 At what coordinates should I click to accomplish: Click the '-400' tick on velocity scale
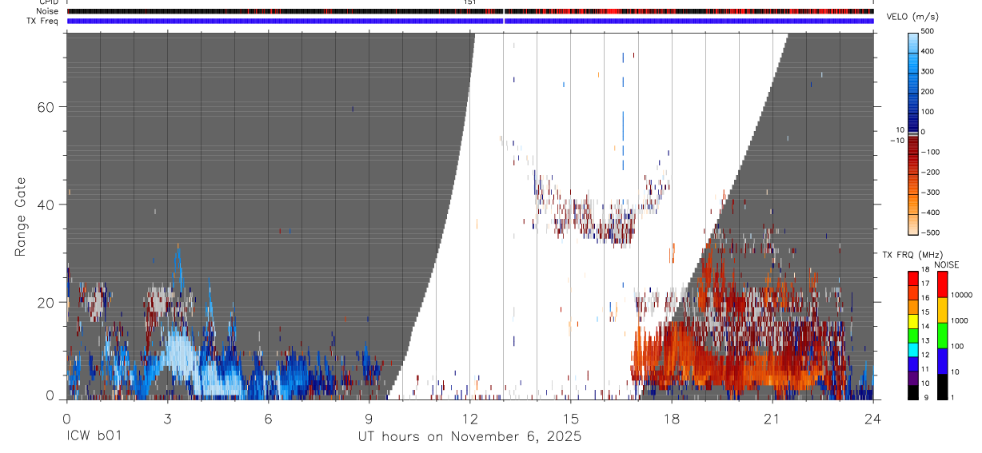click(932, 213)
